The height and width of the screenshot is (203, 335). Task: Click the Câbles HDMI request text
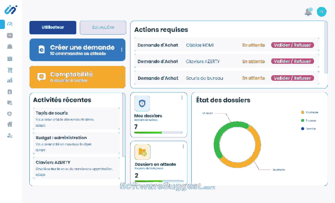pos(200,45)
